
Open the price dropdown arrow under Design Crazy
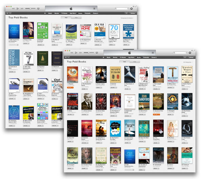pos(28,43)
